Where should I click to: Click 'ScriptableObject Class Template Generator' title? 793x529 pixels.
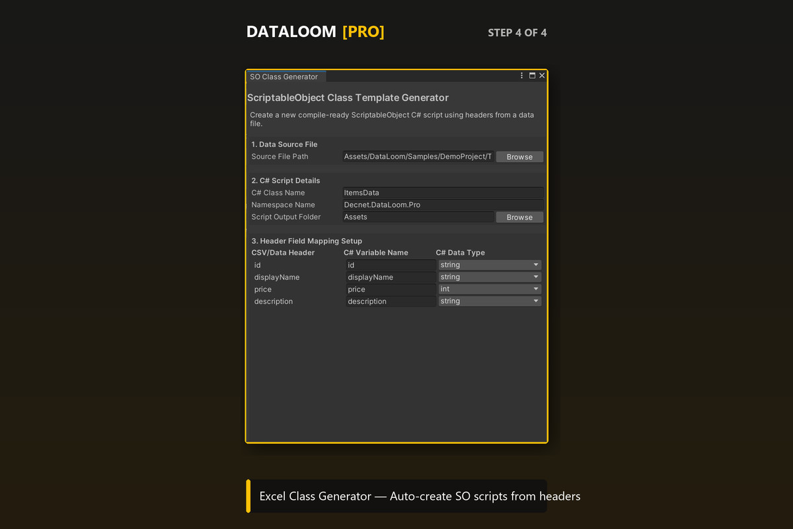(x=348, y=98)
